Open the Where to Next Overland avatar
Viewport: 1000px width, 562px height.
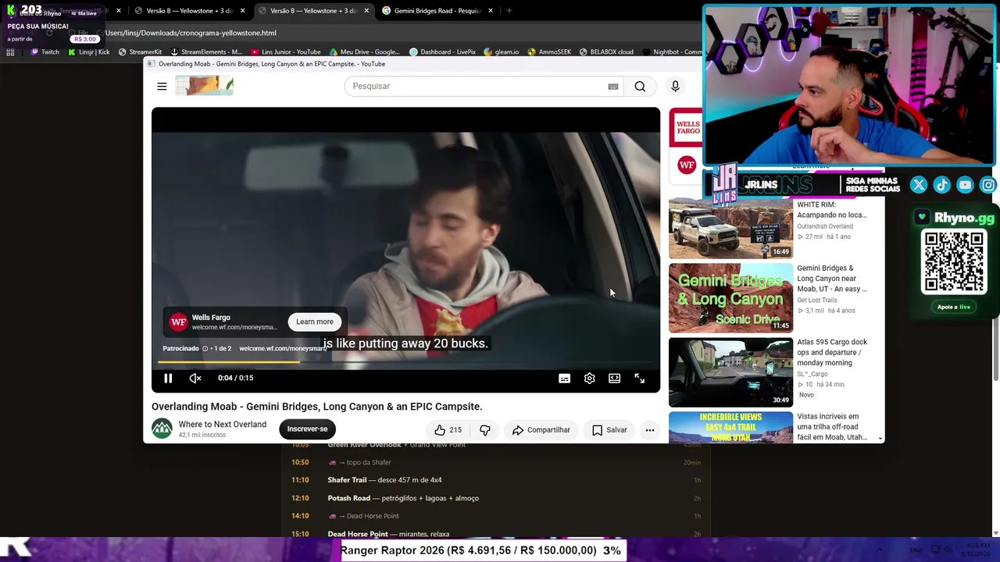tap(162, 429)
